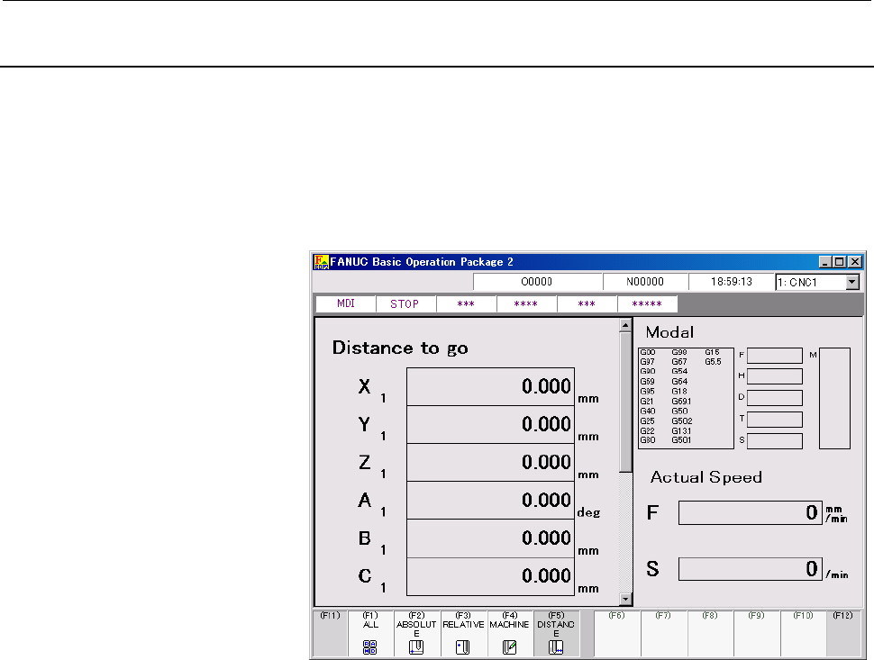Switch to F2 ABSOLUTE position view
The height and width of the screenshot is (660, 874).
click(x=416, y=634)
